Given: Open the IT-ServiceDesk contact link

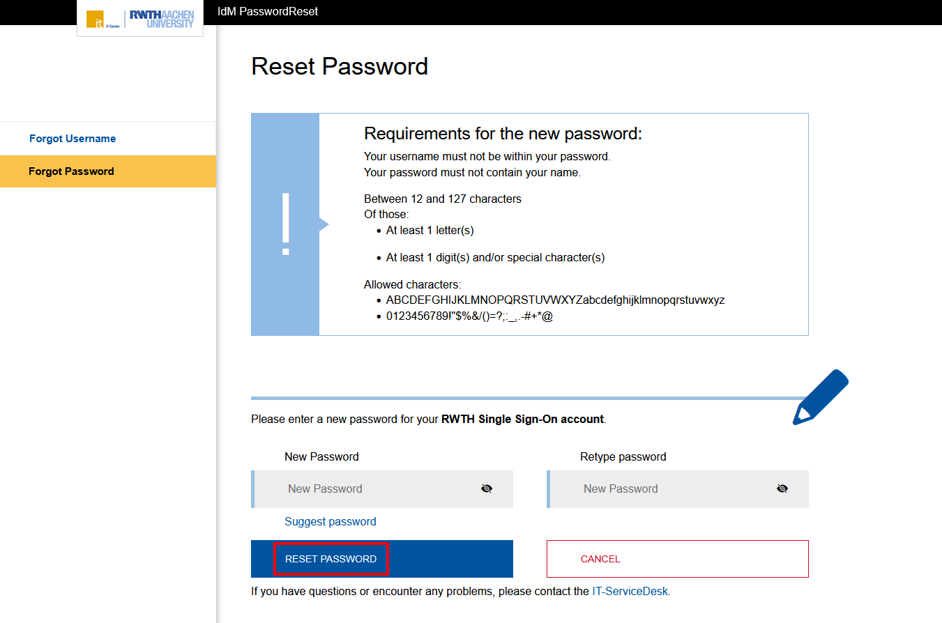Looking at the screenshot, I should coord(630,591).
